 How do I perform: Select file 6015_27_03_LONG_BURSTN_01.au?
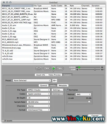(17, 14)
